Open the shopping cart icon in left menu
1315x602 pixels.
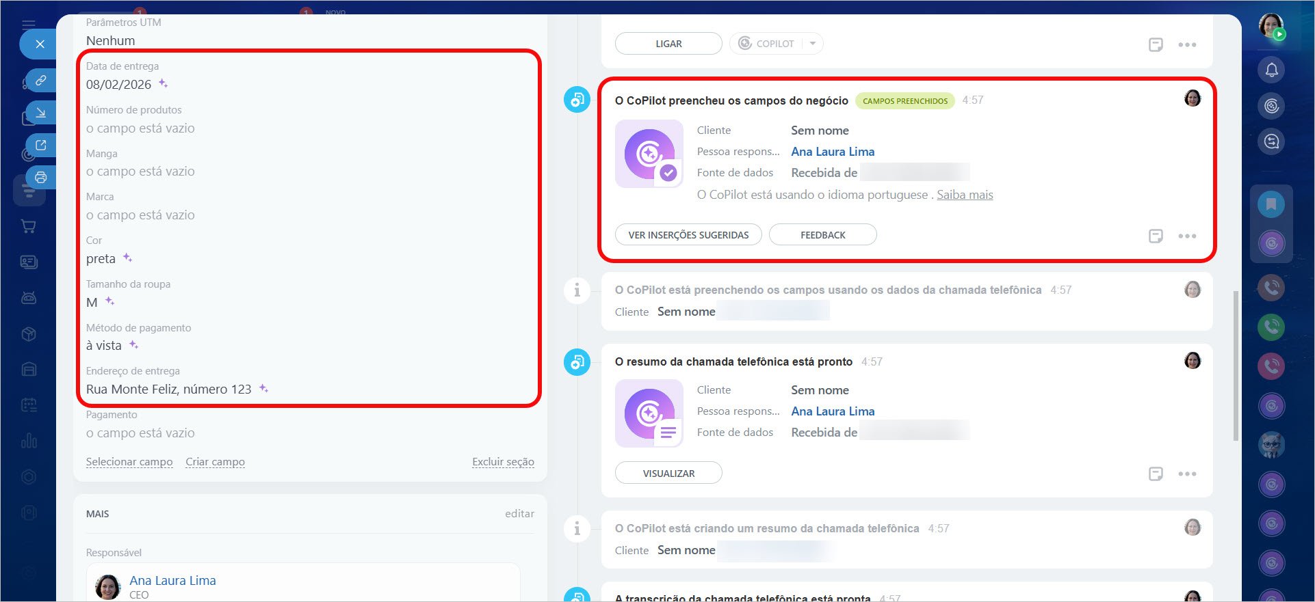(29, 226)
